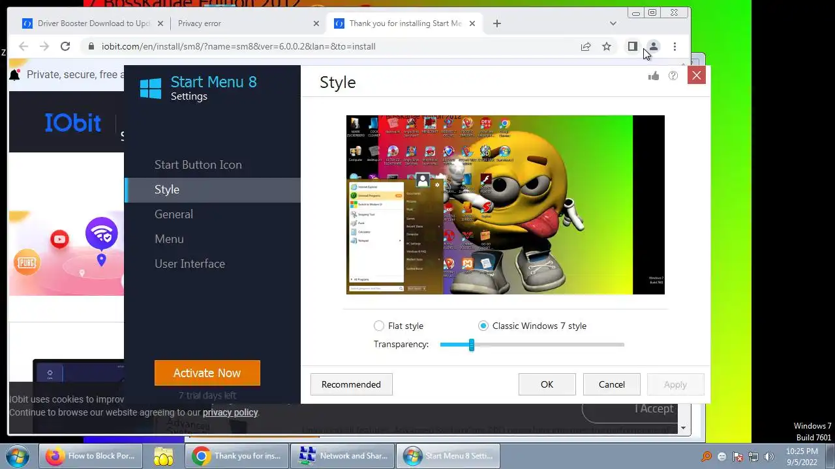Click the Cancel button
The image size is (835, 469).
click(x=612, y=384)
